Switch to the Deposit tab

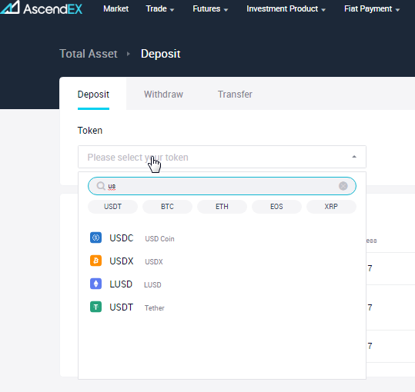coord(93,95)
